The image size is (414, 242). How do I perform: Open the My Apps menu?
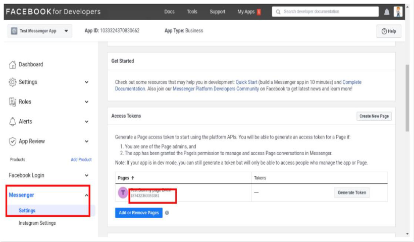pos(246,12)
